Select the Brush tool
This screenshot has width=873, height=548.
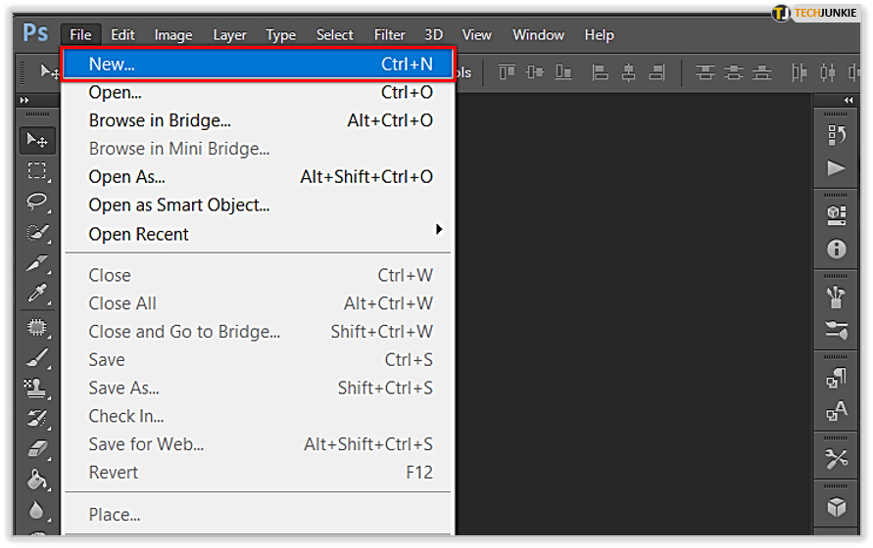(x=37, y=358)
